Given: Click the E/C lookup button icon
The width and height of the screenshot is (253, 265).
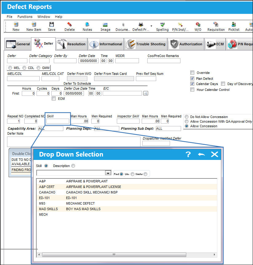Looking at the screenshot, I should coord(146,93).
